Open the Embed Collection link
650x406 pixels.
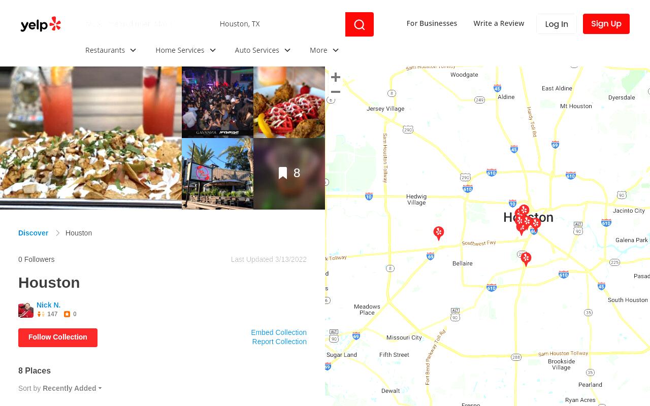tap(279, 332)
